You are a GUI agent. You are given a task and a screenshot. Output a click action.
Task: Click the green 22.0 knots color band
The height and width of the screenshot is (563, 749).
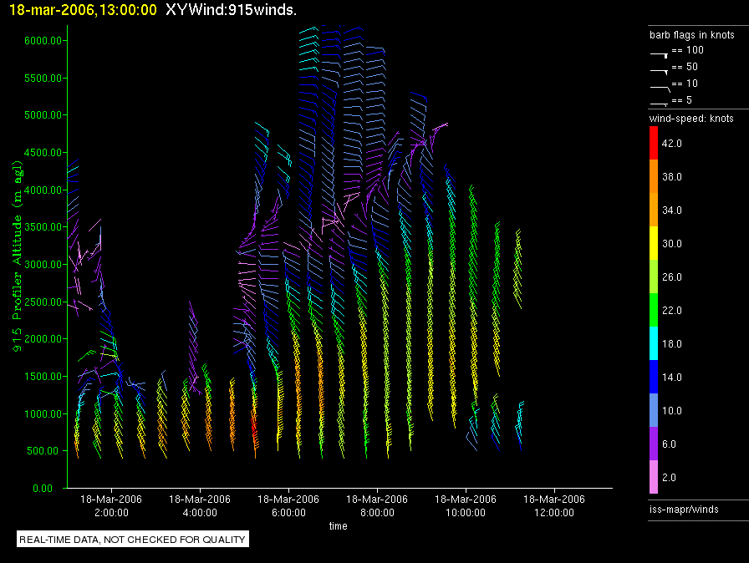[x=654, y=310]
